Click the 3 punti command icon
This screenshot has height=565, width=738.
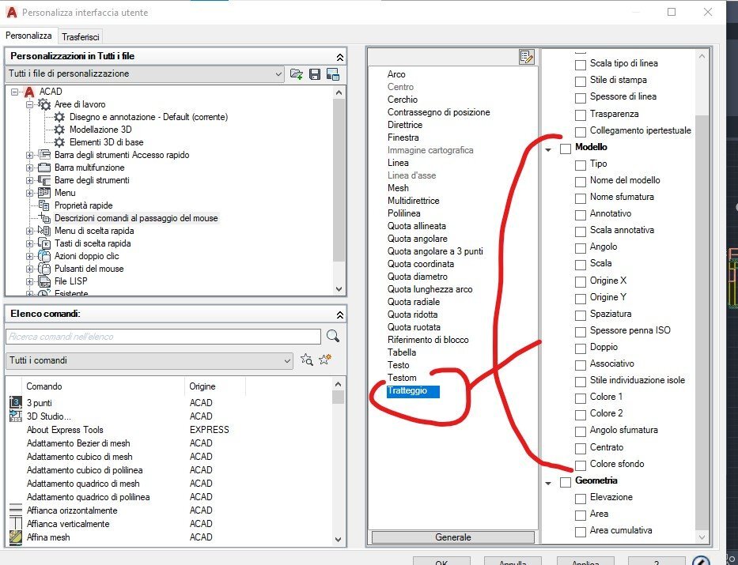coord(16,402)
